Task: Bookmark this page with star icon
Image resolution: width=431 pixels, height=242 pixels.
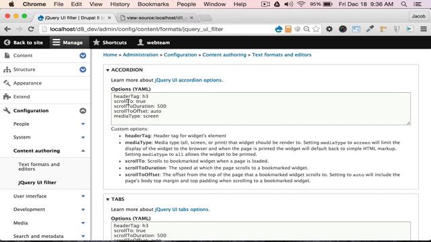Action: click(x=316, y=29)
